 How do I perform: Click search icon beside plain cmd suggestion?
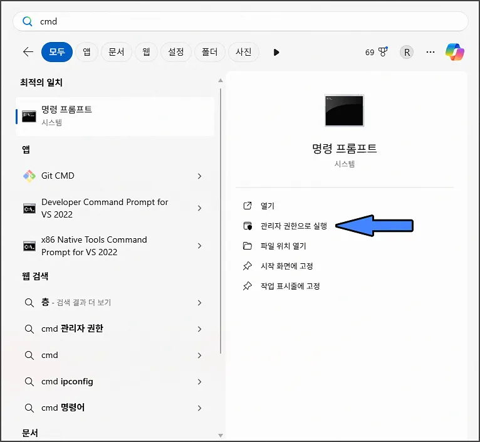pos(29,355)
